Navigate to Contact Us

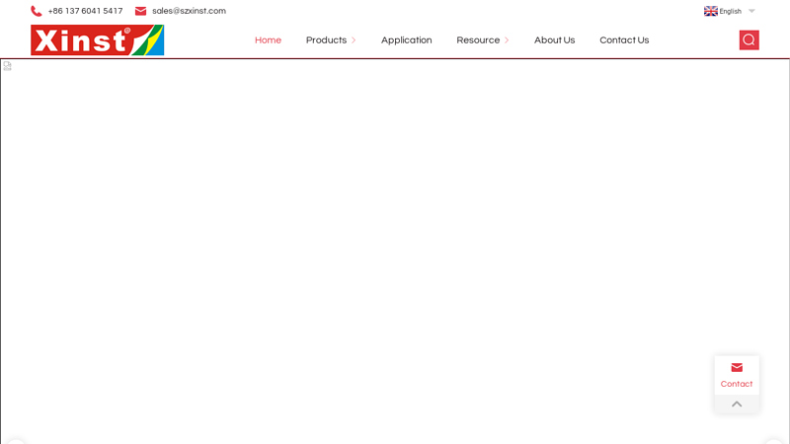(624, 40)
